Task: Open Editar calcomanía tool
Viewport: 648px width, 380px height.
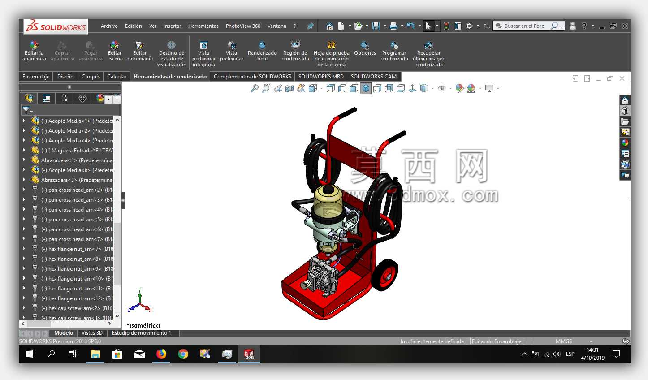Action: pos(140,51)
